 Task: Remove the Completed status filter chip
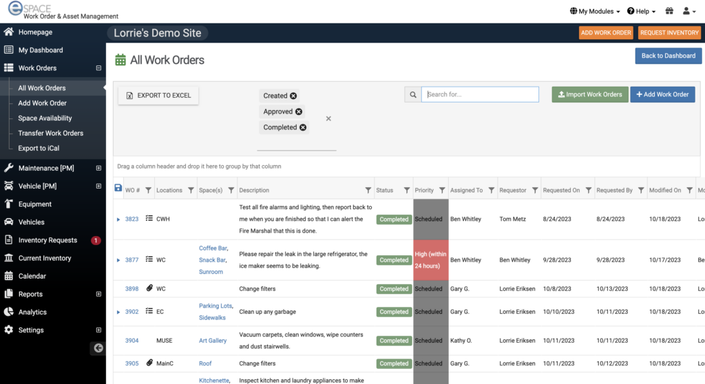(x=303, y=127)
